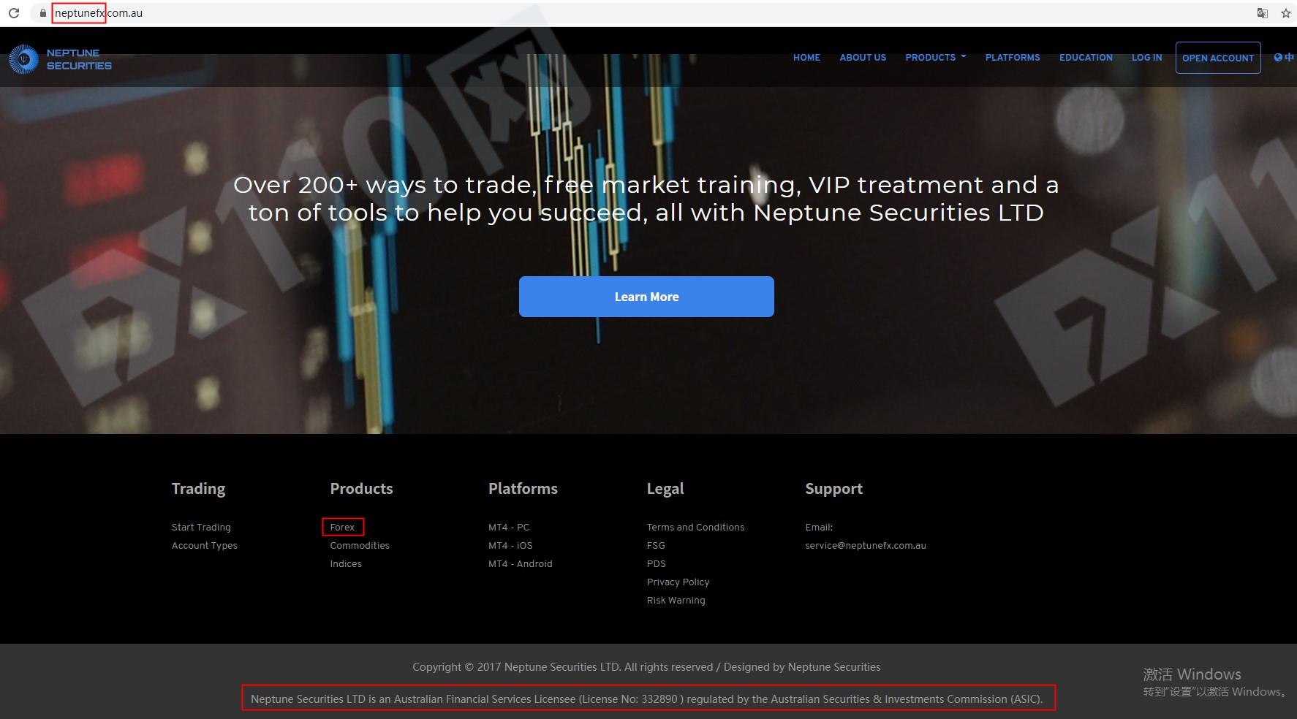Screen dimensions: 1297x719
Task: Open the MT4 - Android platform link
Action: point(521,563)
